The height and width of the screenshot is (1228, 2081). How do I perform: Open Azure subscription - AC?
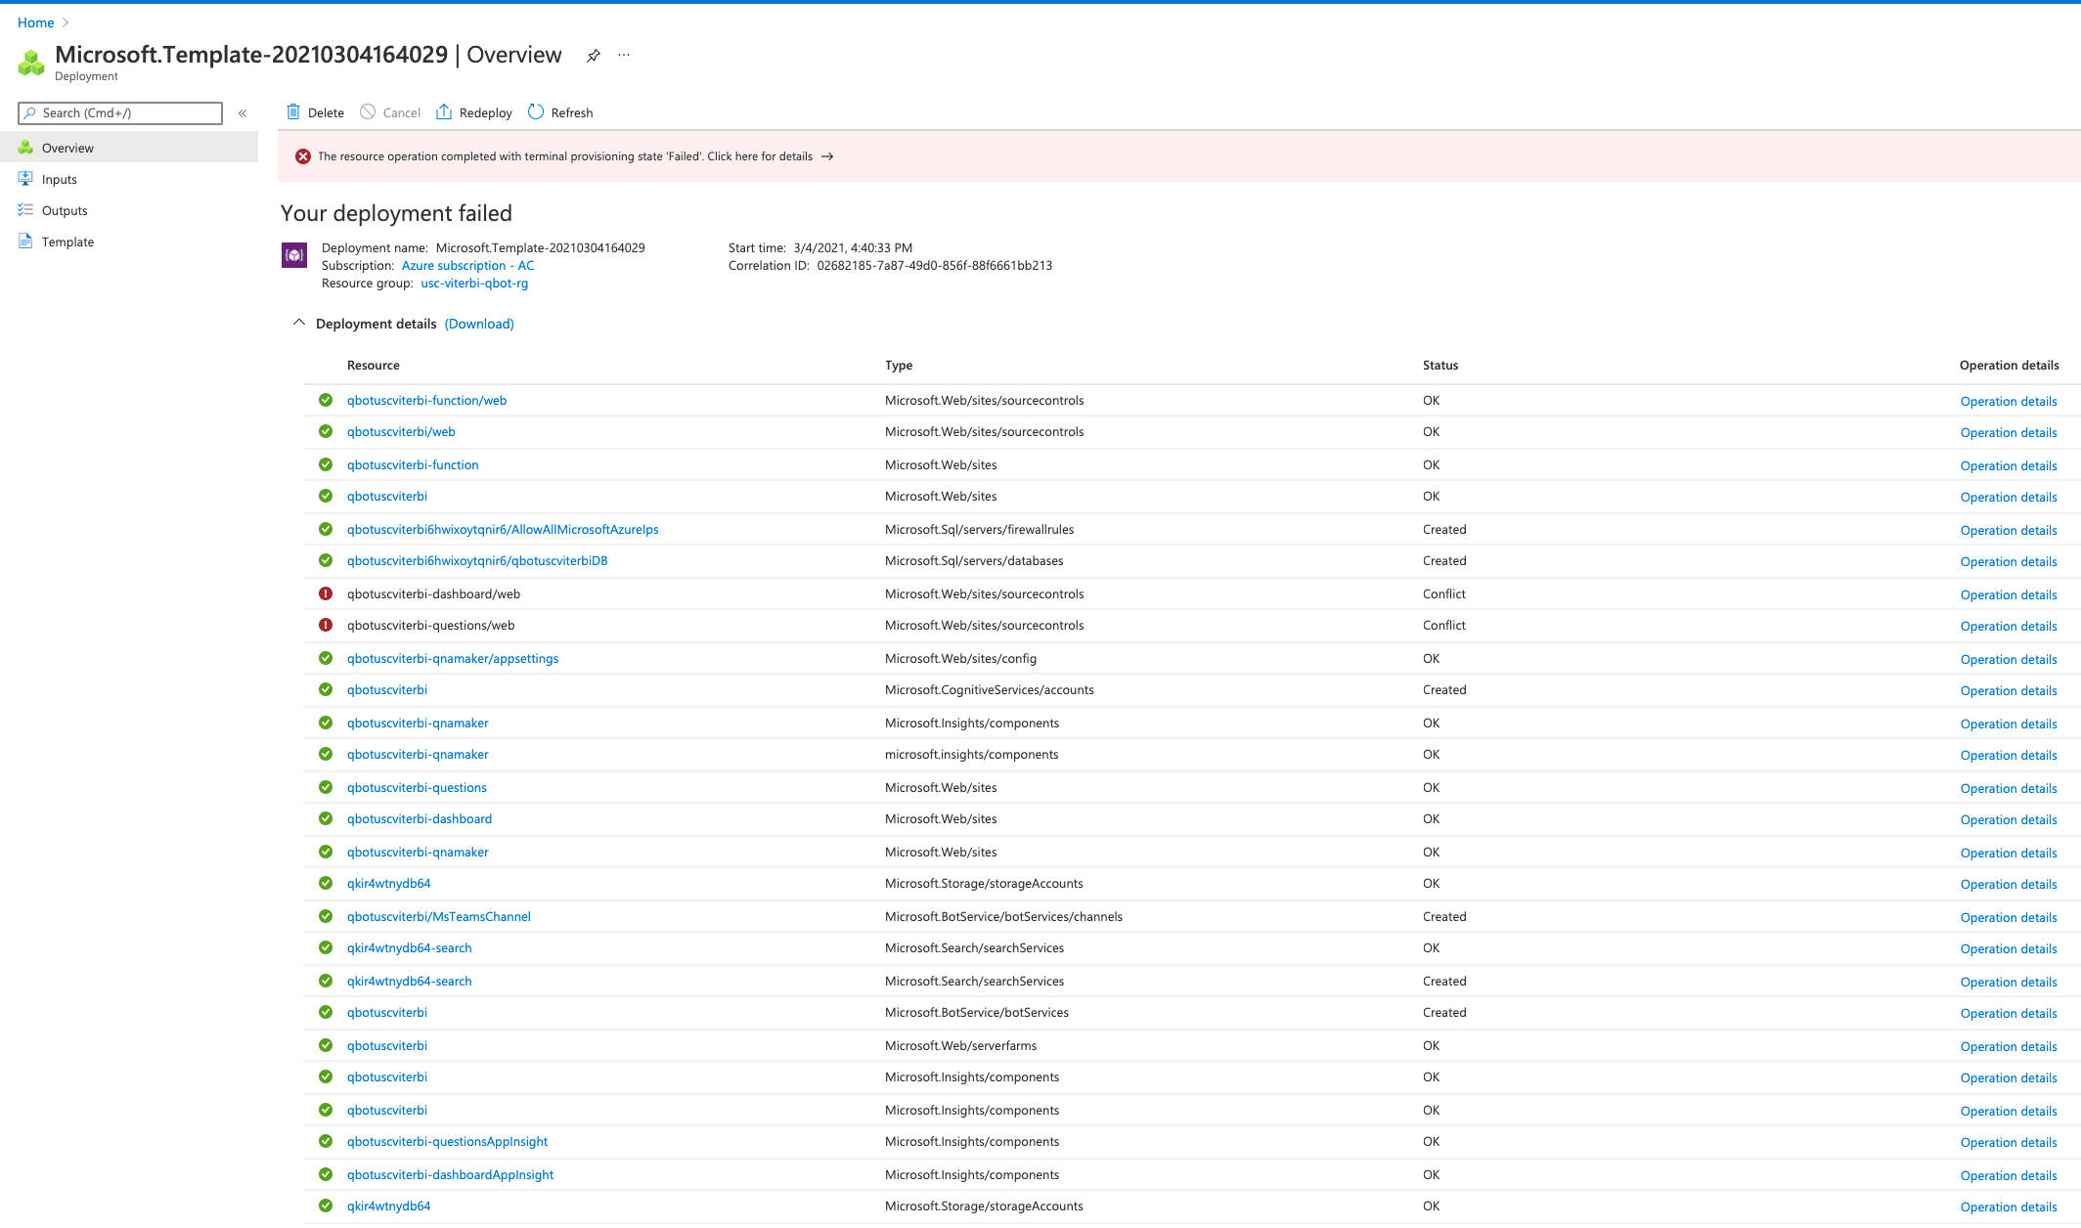pos(466,265)
